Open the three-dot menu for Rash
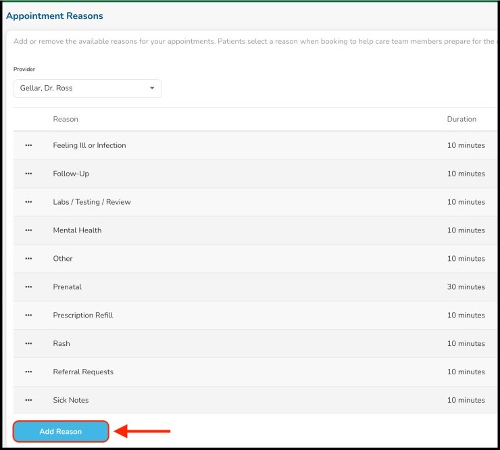The width and height of the screenshot is (500, 450). coord(28,344)
